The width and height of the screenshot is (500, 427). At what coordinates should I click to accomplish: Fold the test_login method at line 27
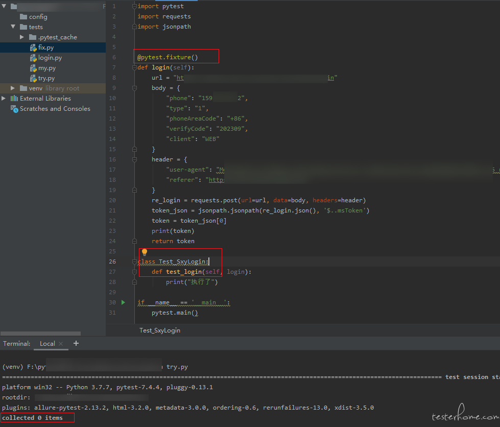pyautogui.click(x=134, y=272)
